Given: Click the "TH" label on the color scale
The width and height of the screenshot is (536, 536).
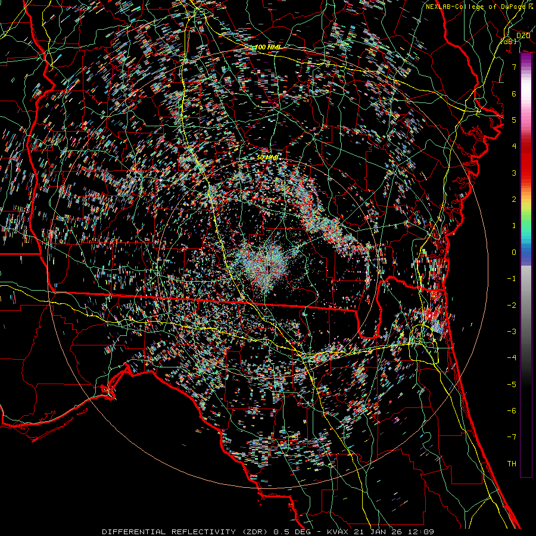Looking at the screenshot, I should (x=512, y=463).
